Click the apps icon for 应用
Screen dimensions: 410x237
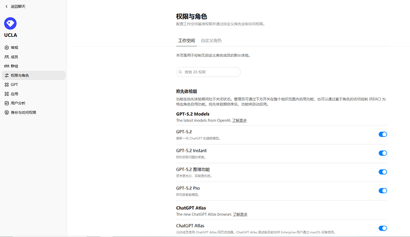coord(7,94)
